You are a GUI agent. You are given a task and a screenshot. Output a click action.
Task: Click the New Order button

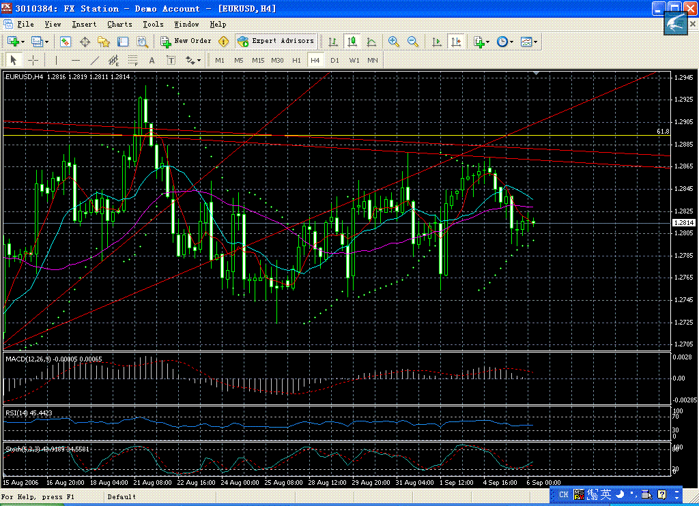click(186, 42)
